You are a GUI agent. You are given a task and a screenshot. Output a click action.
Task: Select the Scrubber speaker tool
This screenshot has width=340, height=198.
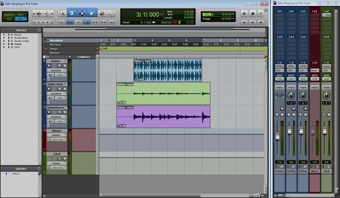click(101, 13)
